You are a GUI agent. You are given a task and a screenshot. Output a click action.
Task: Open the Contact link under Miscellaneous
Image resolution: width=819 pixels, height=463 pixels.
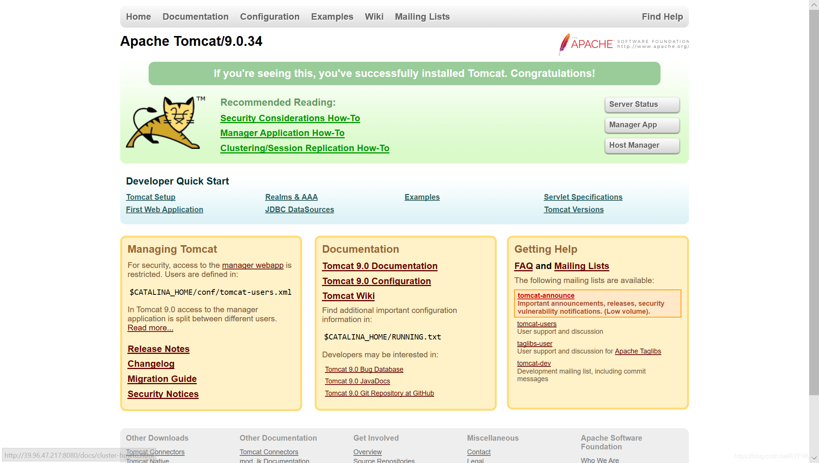point(479,452)
